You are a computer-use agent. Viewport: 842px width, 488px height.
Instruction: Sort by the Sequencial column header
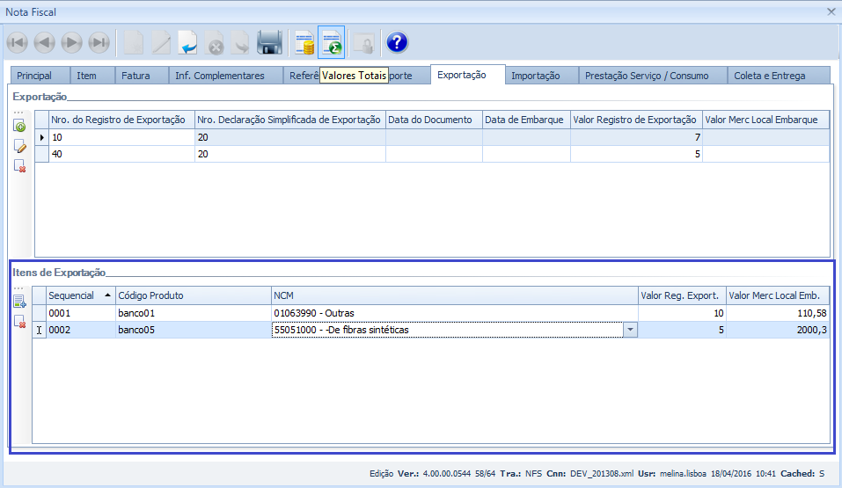(x=79, y=295)
